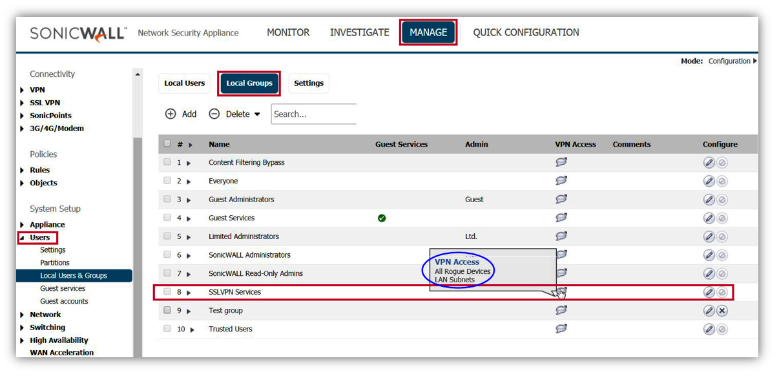
Task: View VPN Access for Guest Administrators
Action: pyautogui.click(x=561, y=199)
